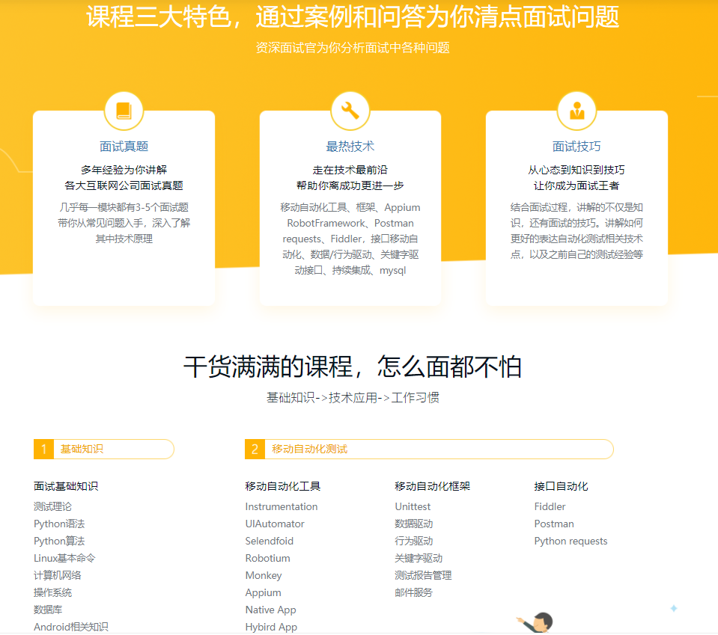The height and width of the screenshot is (635, 718).
Task: Click the 面试技巧 card title
Action: tap(576, 147)
